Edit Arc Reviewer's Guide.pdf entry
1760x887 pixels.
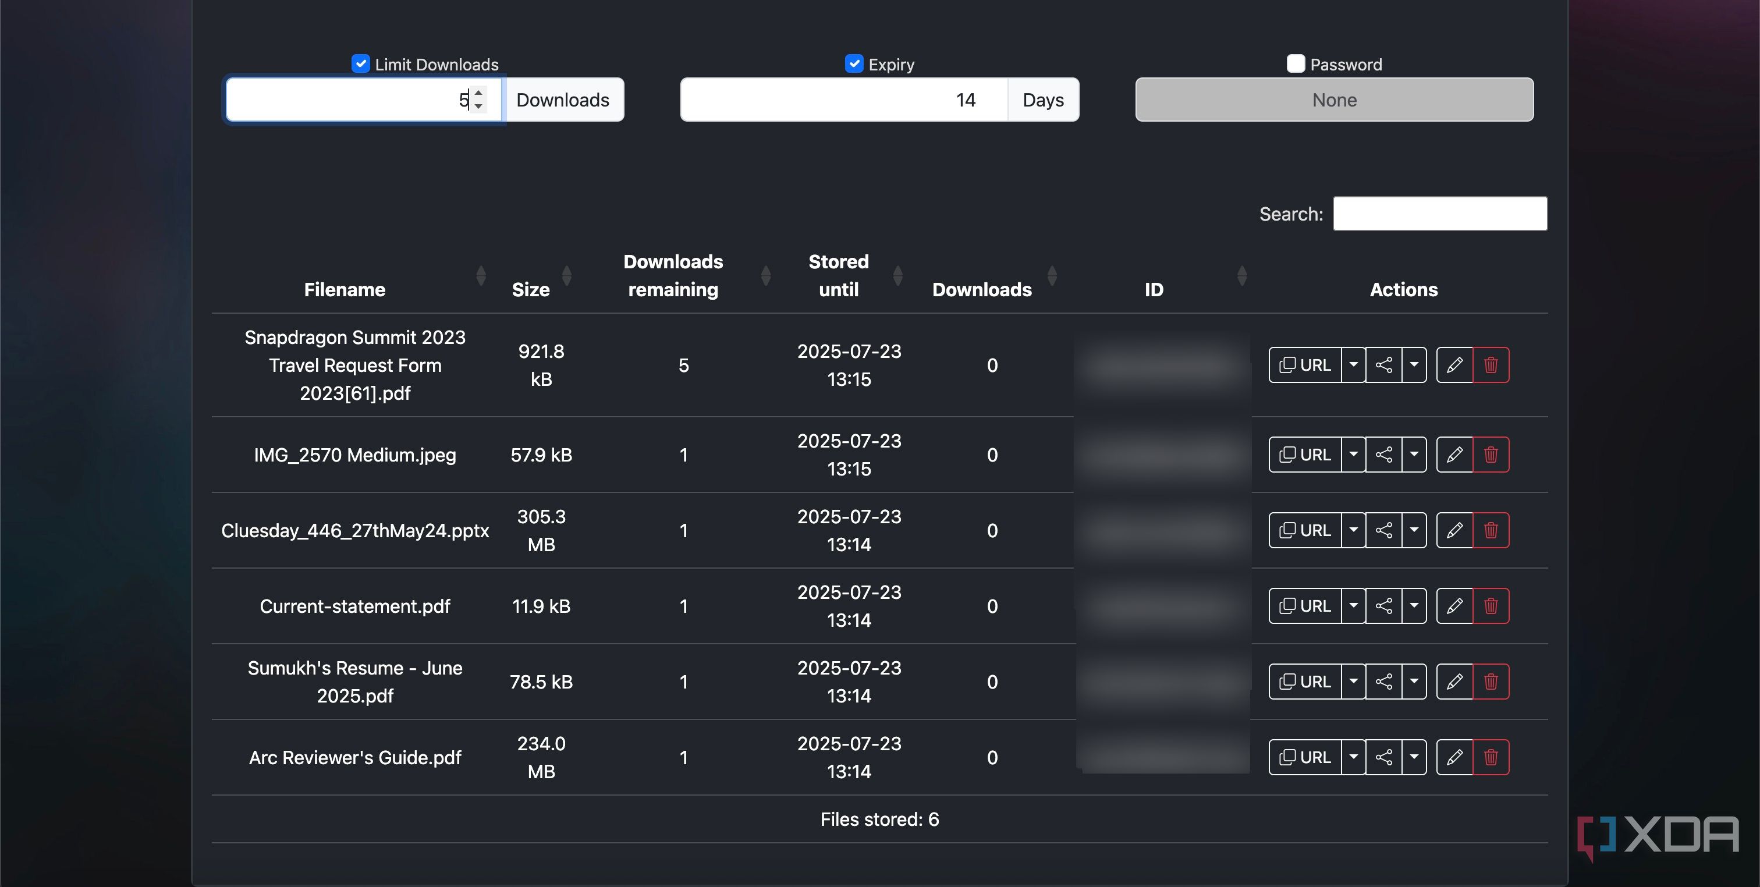click(1454, 757)
